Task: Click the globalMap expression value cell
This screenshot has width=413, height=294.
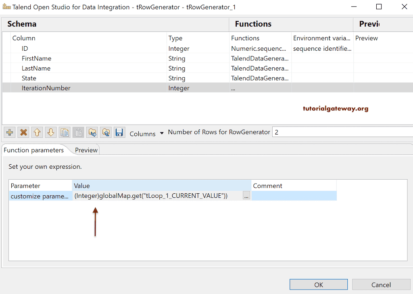Action: (x=157, y=196)
